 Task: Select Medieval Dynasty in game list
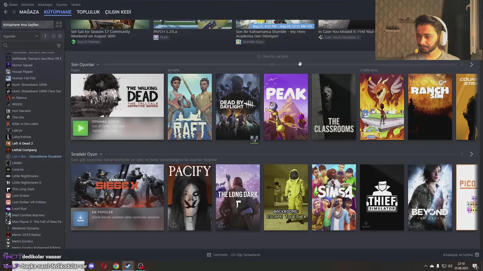click(25, 228)
